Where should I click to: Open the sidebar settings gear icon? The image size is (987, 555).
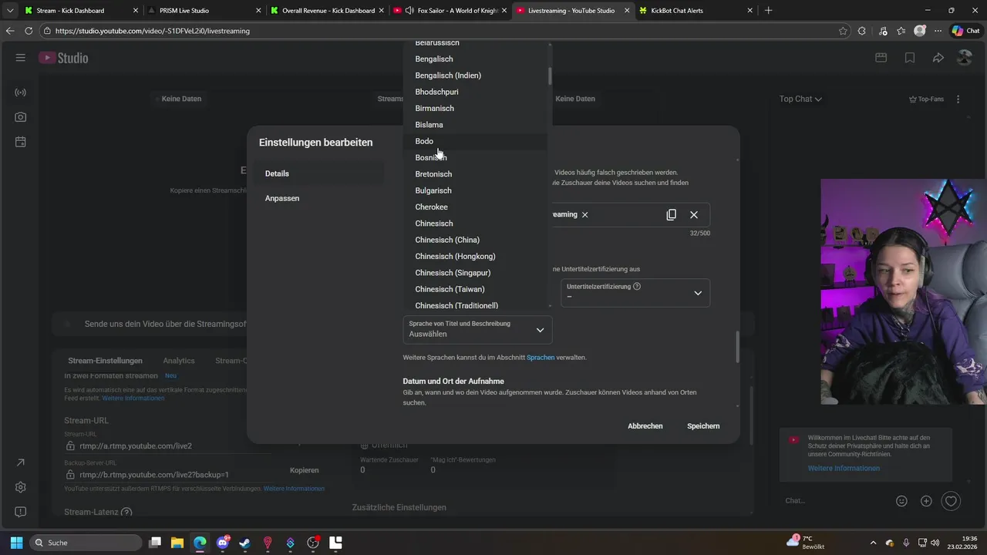click(x=21, y=487)
